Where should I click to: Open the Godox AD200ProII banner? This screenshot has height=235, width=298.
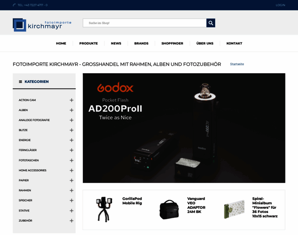184,128
